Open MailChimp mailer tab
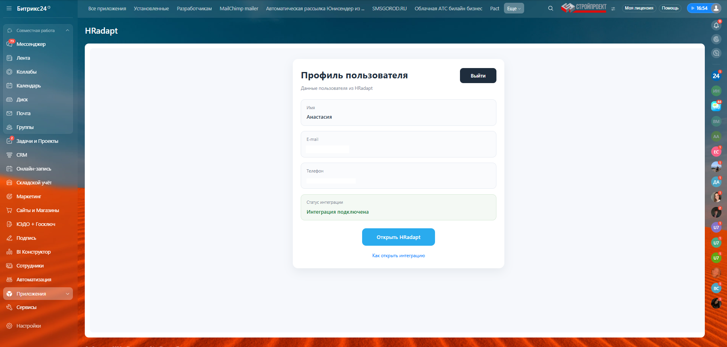Viewport: 727px width, 347px height. (x=239, y=8)
